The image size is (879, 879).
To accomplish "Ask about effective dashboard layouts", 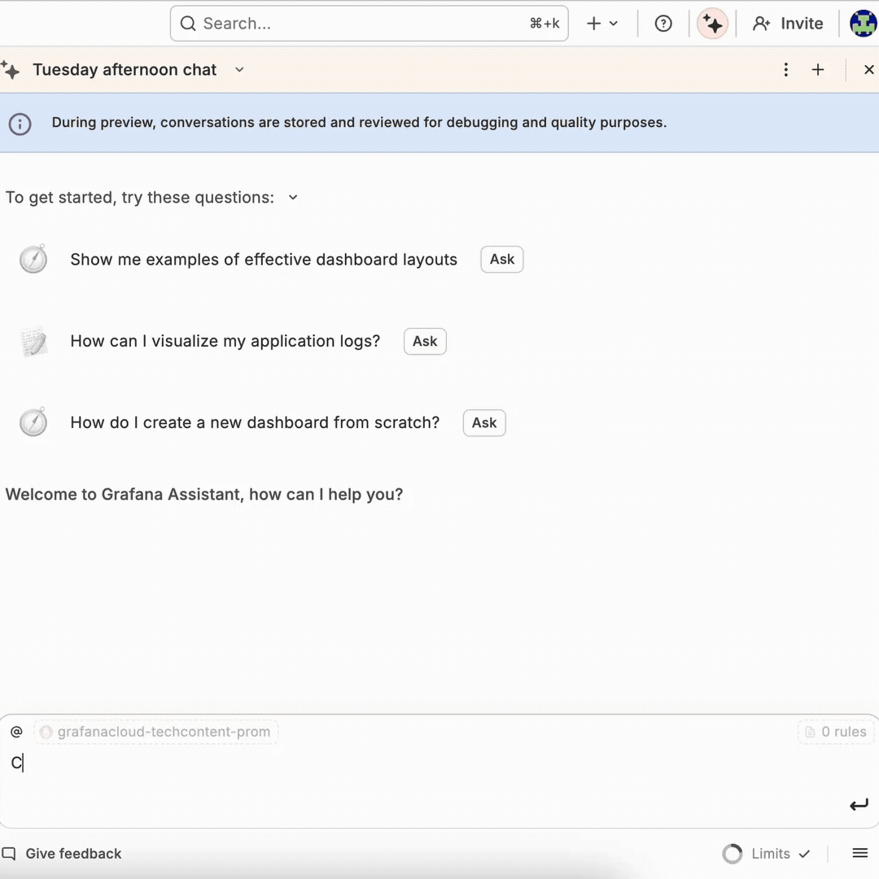I will click(x=501, y=260).
